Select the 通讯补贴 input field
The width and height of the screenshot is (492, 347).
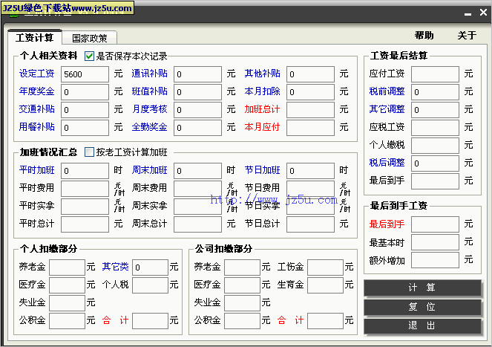click(197, 74)
